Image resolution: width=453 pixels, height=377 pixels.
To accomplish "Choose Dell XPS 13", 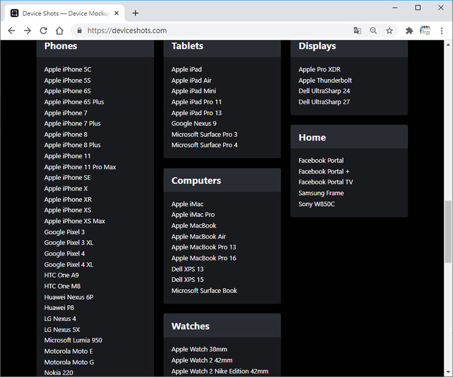I will (x=188, y=269).
